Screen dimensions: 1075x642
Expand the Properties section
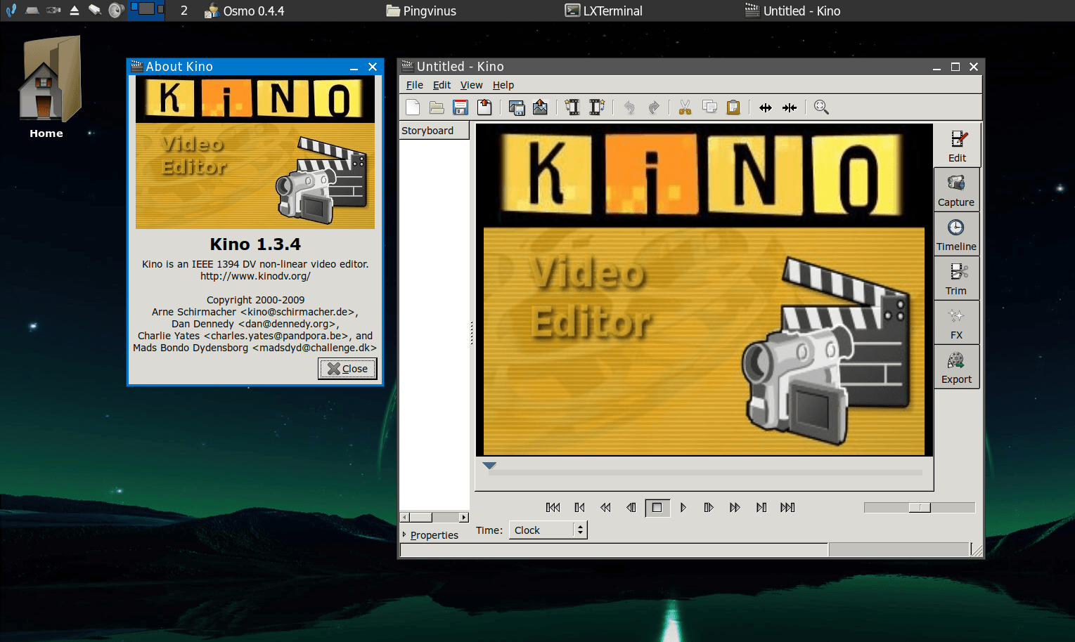pos(430,535)
